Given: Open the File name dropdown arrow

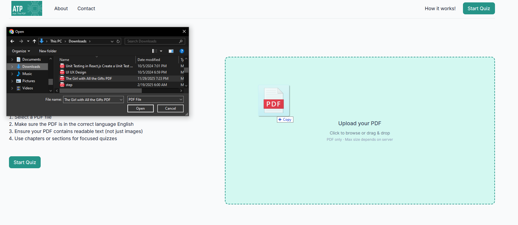Looking at the screenshot, I should pyautogui.click(x=121, y=100).
